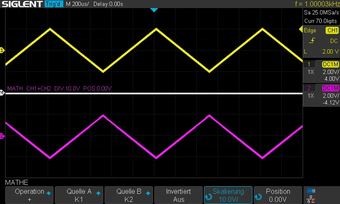340x204 pixels.
Task: Click the yellow trigger level arrow
Action: 301,29
